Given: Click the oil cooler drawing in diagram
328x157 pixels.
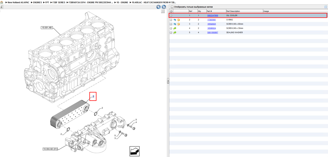Looking at the screenshot, I should coord(70,114).
